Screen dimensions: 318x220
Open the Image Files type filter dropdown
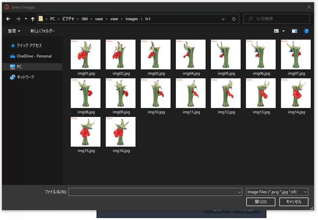(277, 192)
